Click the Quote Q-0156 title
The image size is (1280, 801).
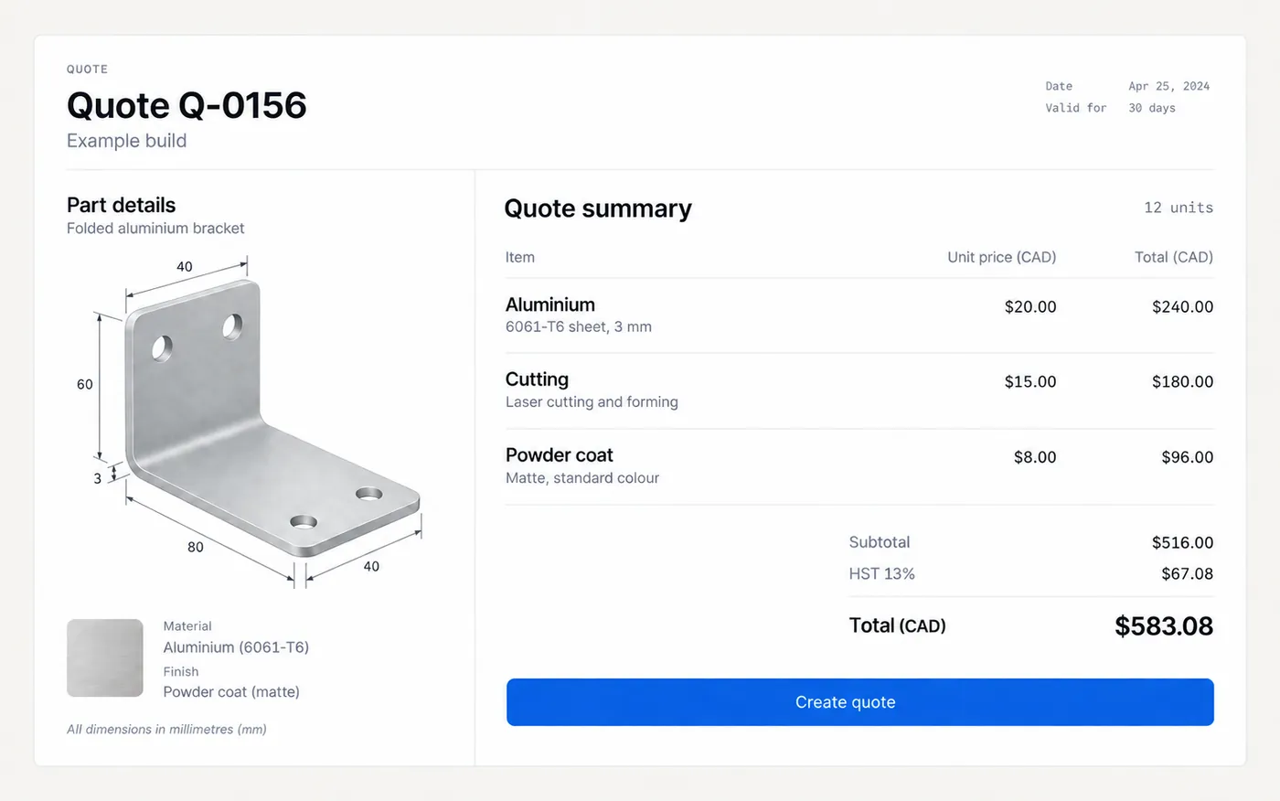187,105
